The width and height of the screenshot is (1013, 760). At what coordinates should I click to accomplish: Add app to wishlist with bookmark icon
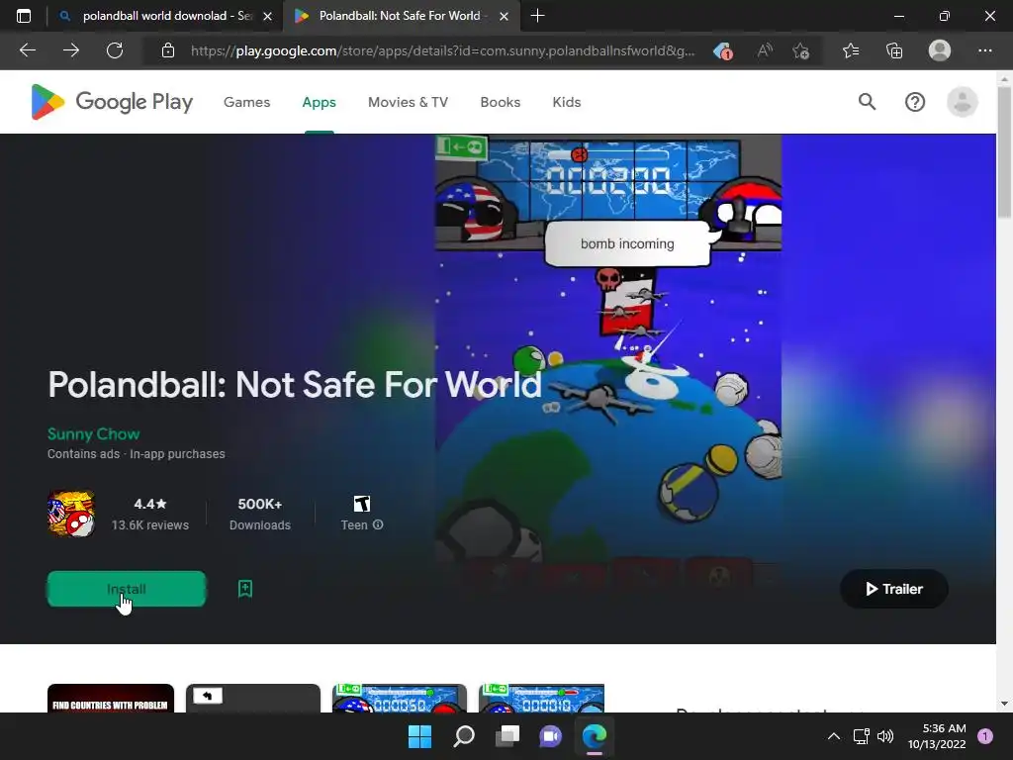pos(245,589)
